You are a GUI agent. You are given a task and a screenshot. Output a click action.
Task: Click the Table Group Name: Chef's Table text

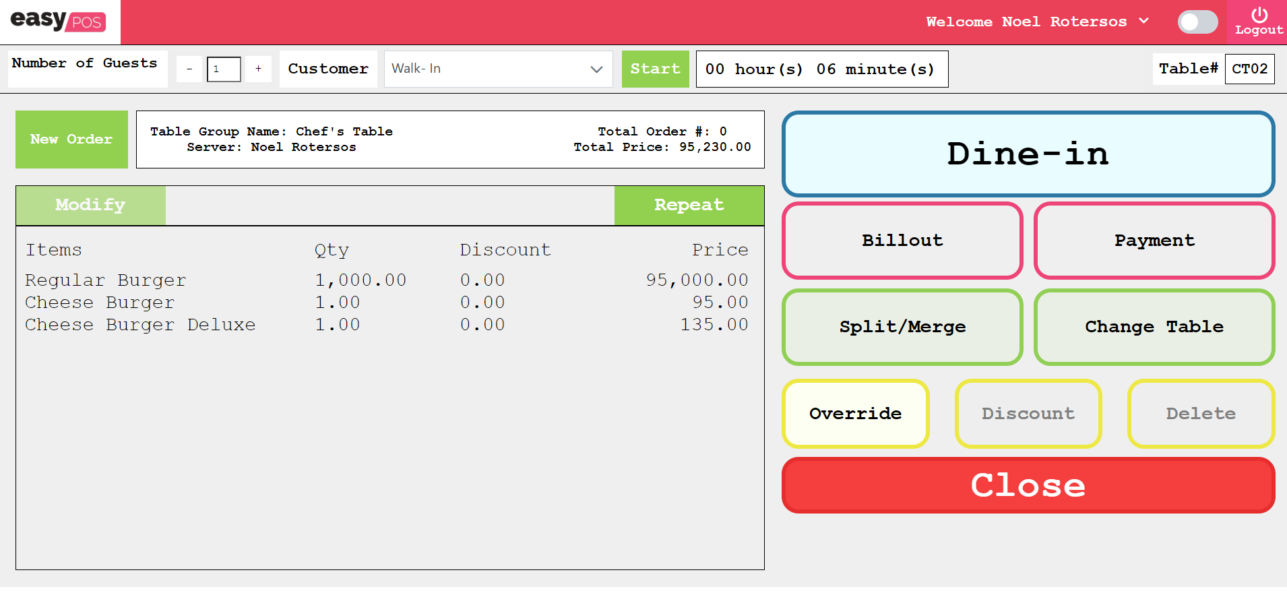272,131
